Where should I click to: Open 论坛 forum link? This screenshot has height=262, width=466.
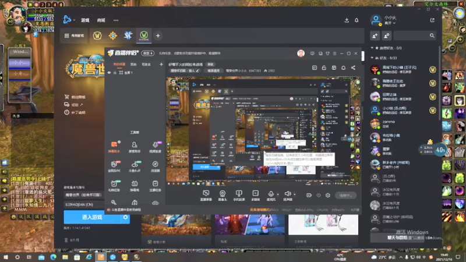point(74,105)
